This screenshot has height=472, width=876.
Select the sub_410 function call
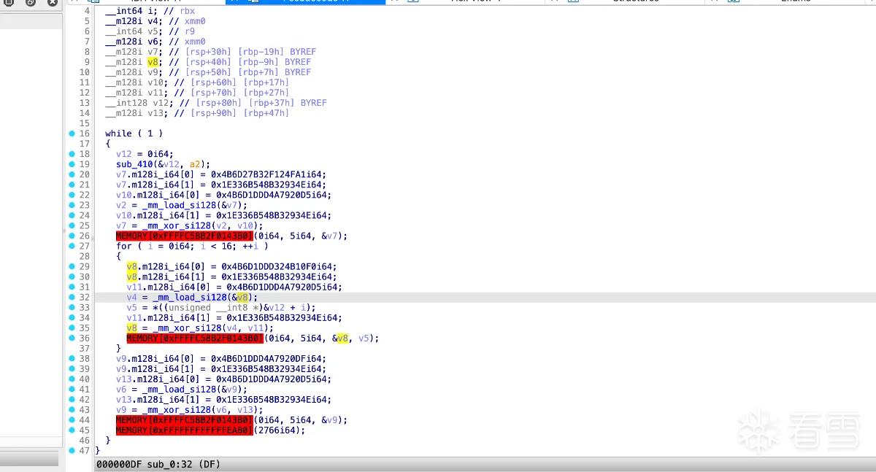134,164
